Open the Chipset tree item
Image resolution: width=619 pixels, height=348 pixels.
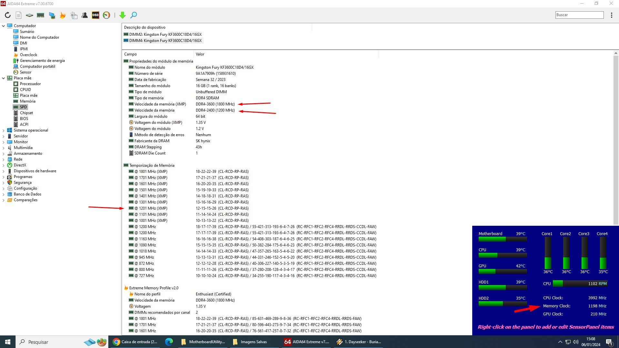[x=26, y=113]
